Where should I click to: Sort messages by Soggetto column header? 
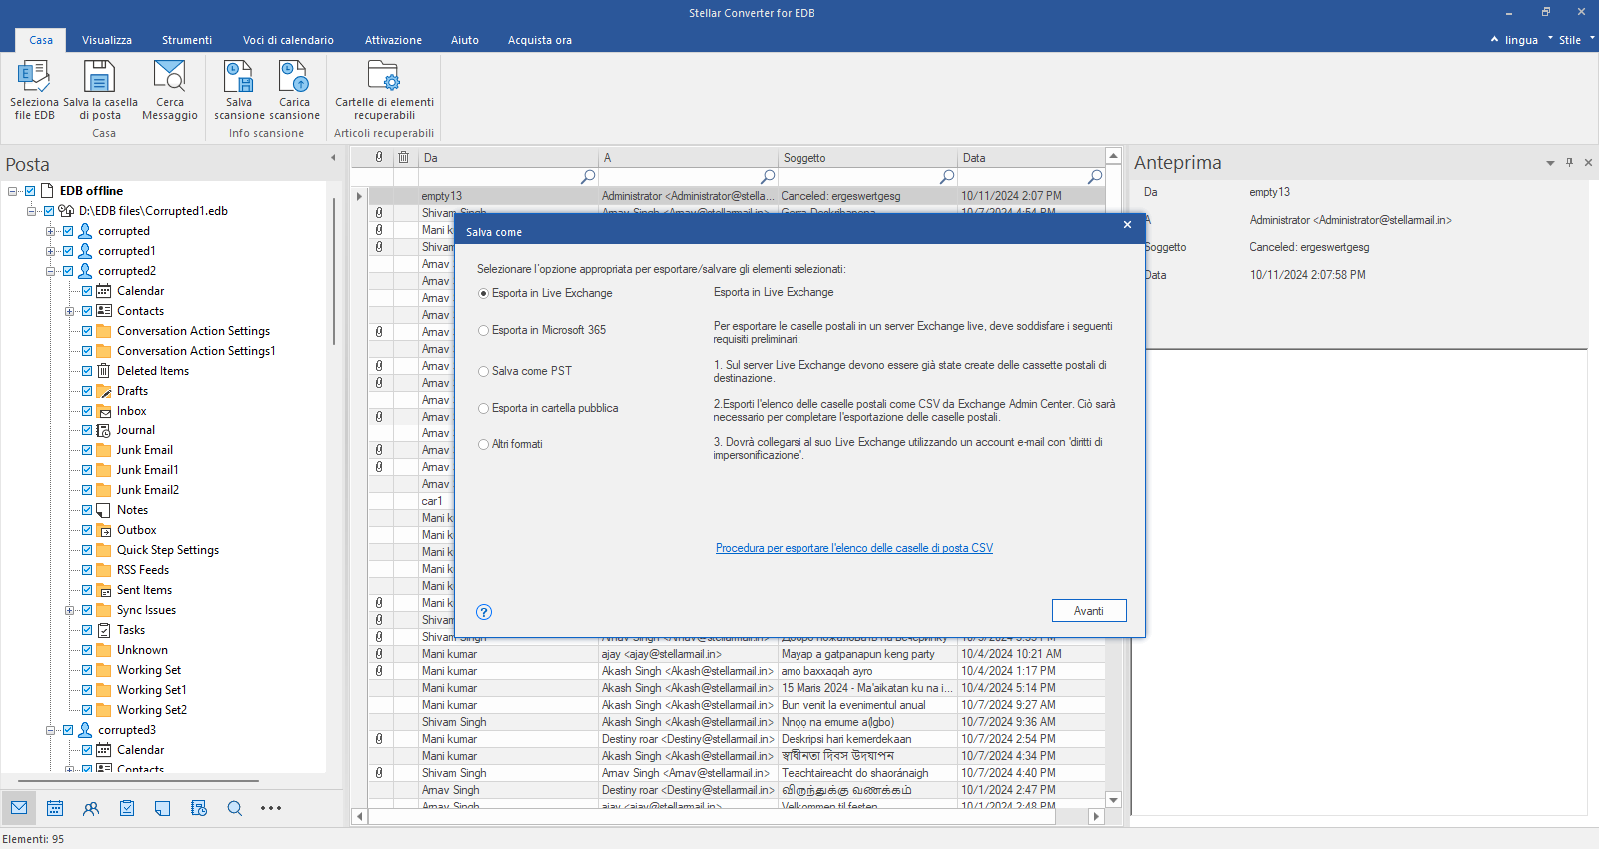(867, 158)
